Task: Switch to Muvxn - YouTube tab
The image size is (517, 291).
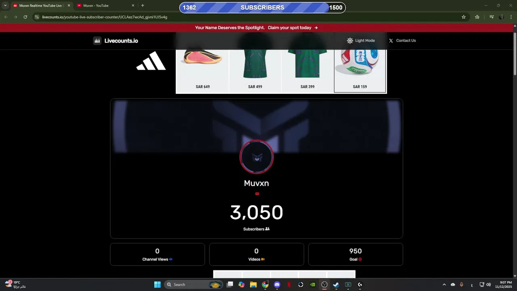Action: click(105, 6)
